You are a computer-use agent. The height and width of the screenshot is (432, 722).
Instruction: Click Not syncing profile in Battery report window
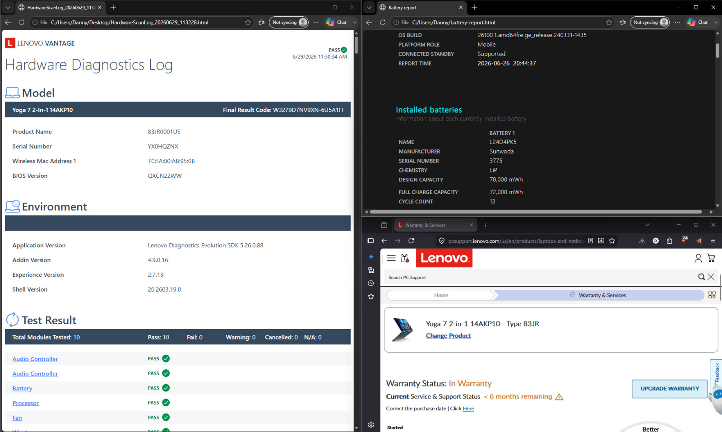(650, 22)
